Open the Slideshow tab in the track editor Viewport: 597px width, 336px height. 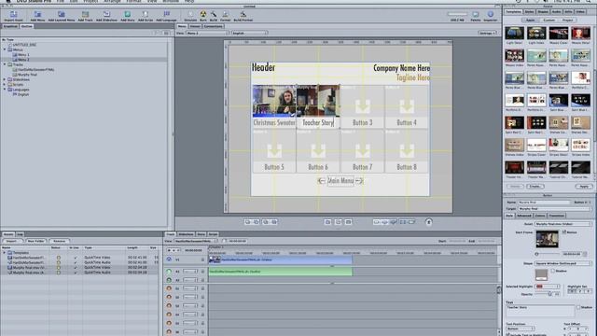(186, 234)
